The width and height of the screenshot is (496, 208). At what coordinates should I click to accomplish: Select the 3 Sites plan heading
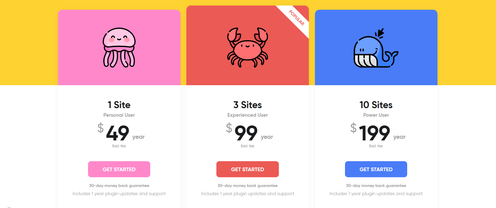pos(247,105)
